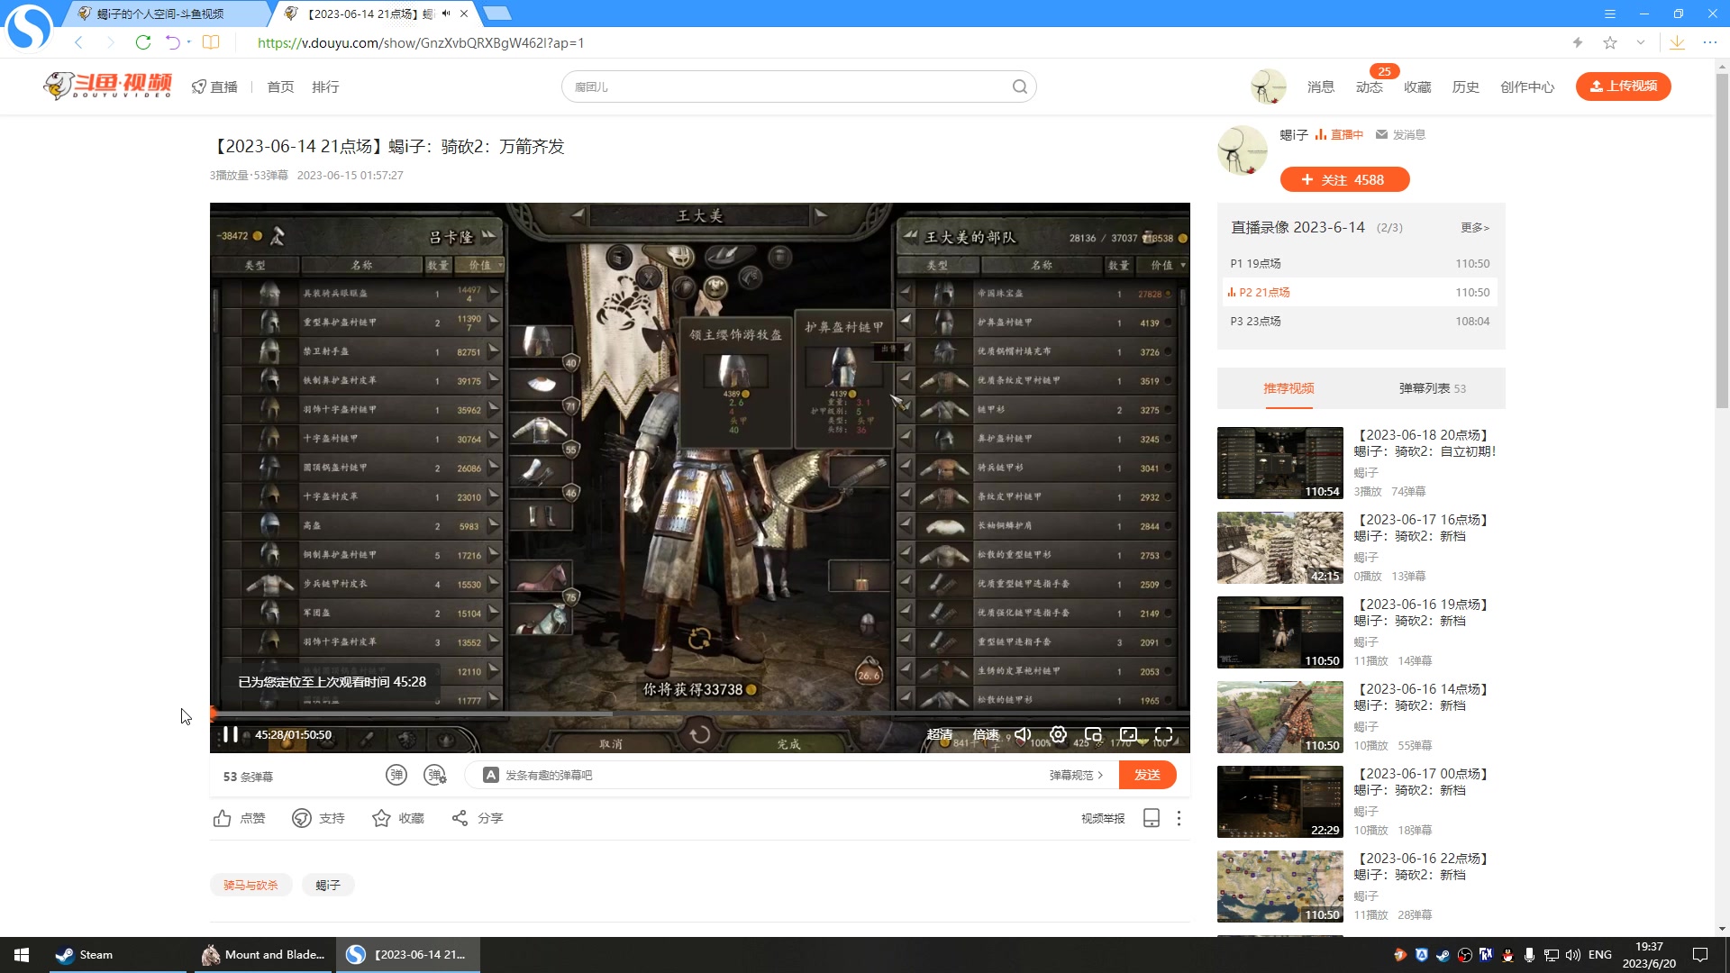Seek on the video progress bar
1730x973 pixels.
[x=699, y=714]
